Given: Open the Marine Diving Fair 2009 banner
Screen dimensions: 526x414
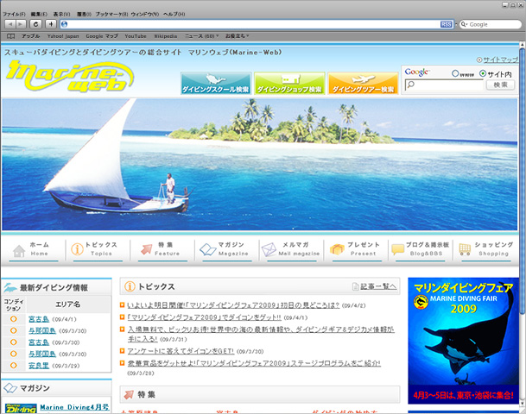Looking at the screenshot, I should click(463, 341).
